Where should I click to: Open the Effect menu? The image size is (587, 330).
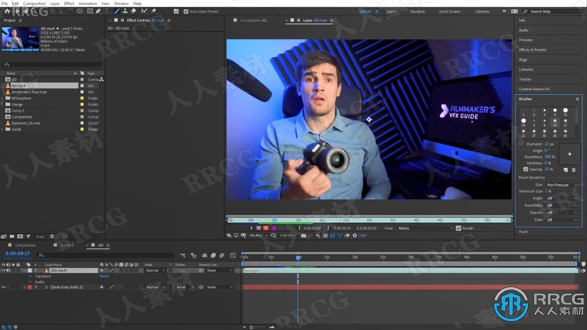69,3
